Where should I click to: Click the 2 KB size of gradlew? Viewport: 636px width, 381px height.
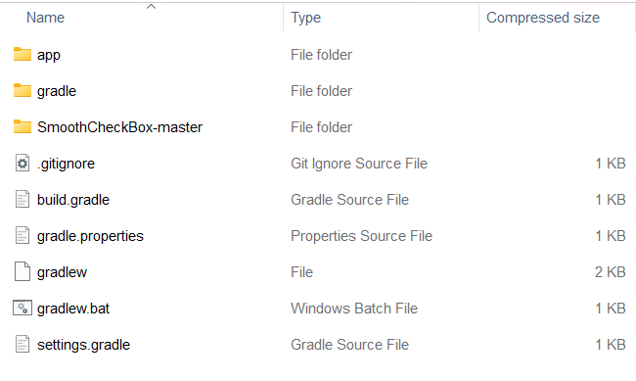tap(610, 271)
